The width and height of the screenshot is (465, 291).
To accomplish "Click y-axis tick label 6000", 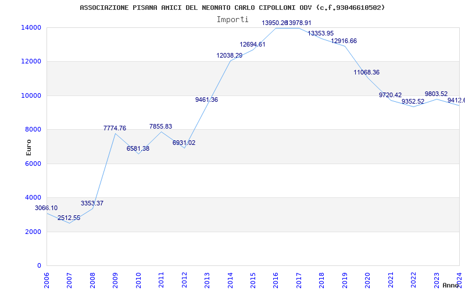I will [33, 164].
